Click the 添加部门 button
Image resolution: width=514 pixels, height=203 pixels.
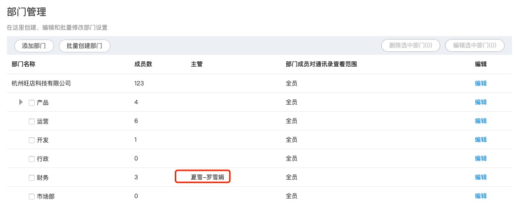[x=34, y=46]
